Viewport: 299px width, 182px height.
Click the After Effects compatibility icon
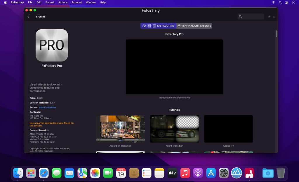tap(154, 26)
